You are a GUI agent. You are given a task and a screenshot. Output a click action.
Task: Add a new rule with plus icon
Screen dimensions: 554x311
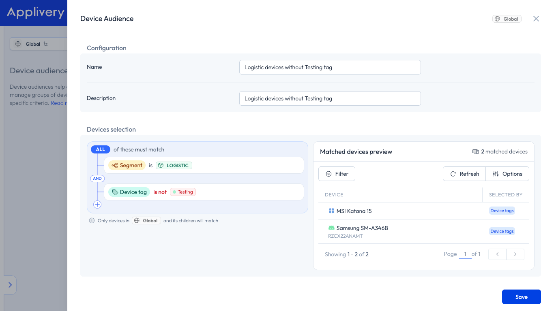click(97, 204)
